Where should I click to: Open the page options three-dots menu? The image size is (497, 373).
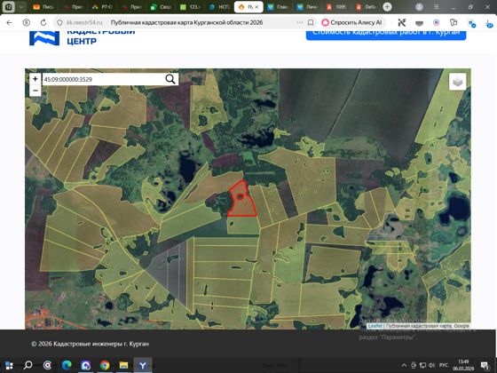[x=299, y=22]
